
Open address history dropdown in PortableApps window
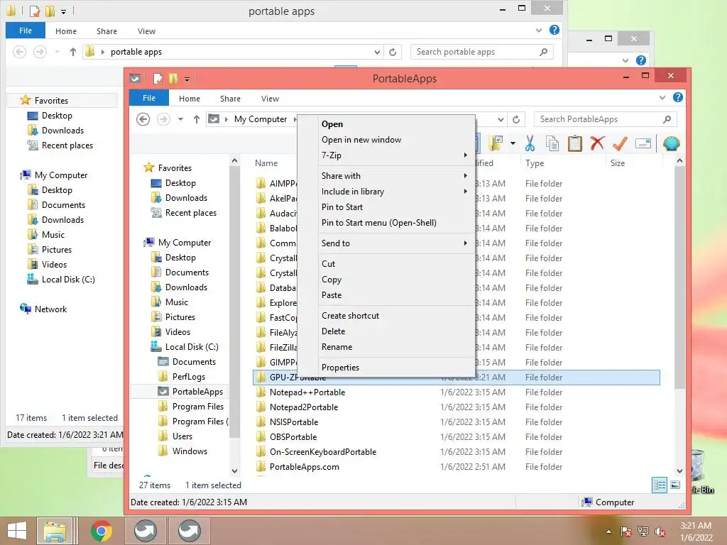coord(501,119)
